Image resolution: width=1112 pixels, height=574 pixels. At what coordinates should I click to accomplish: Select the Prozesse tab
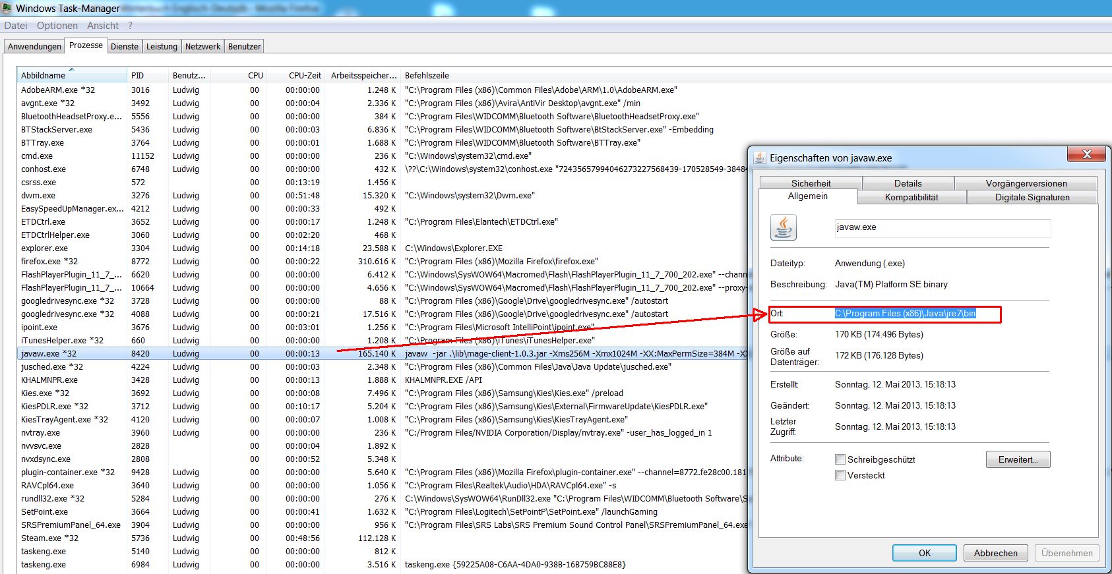tap(86, 45)
